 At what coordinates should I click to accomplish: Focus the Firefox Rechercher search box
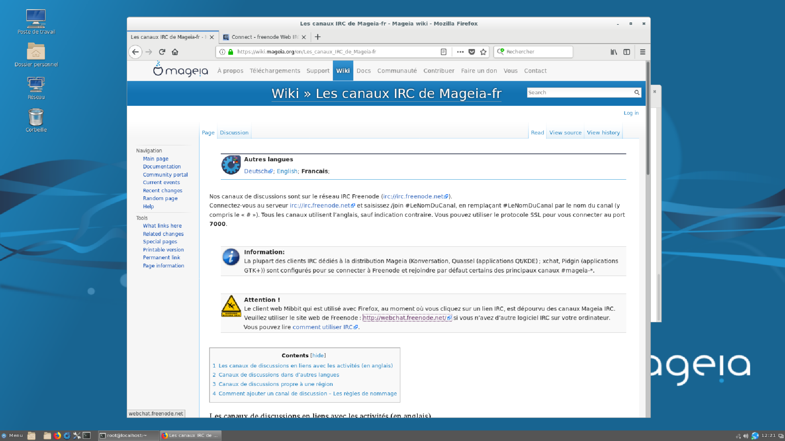coord(533,52)
